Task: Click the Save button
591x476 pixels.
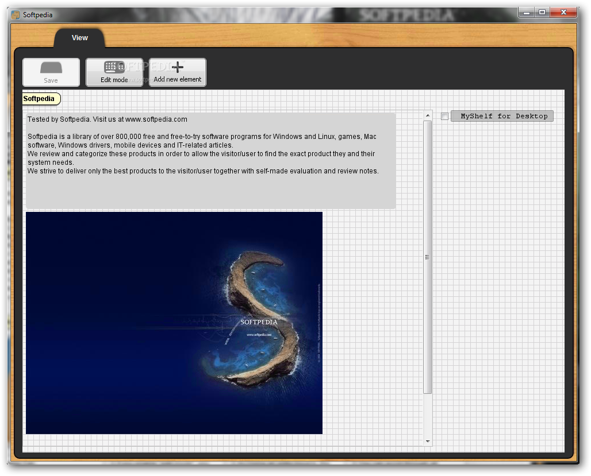Action: coord(51,72)
